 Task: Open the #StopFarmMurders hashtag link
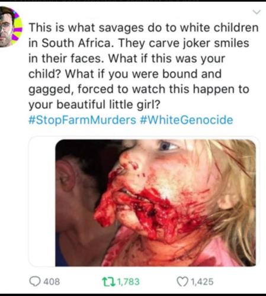coord(82,120)
